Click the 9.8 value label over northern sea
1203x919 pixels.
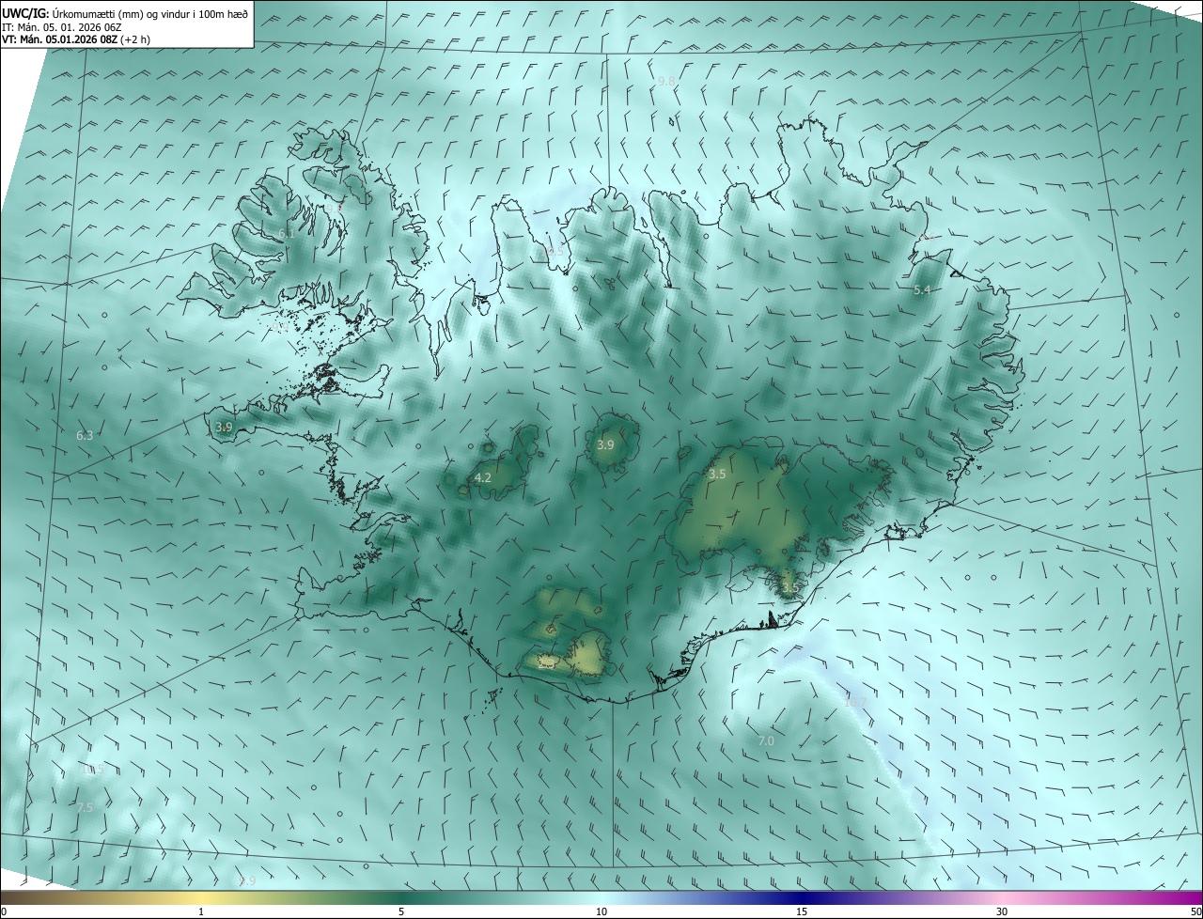pyautogui.click(x=666, y=82)
